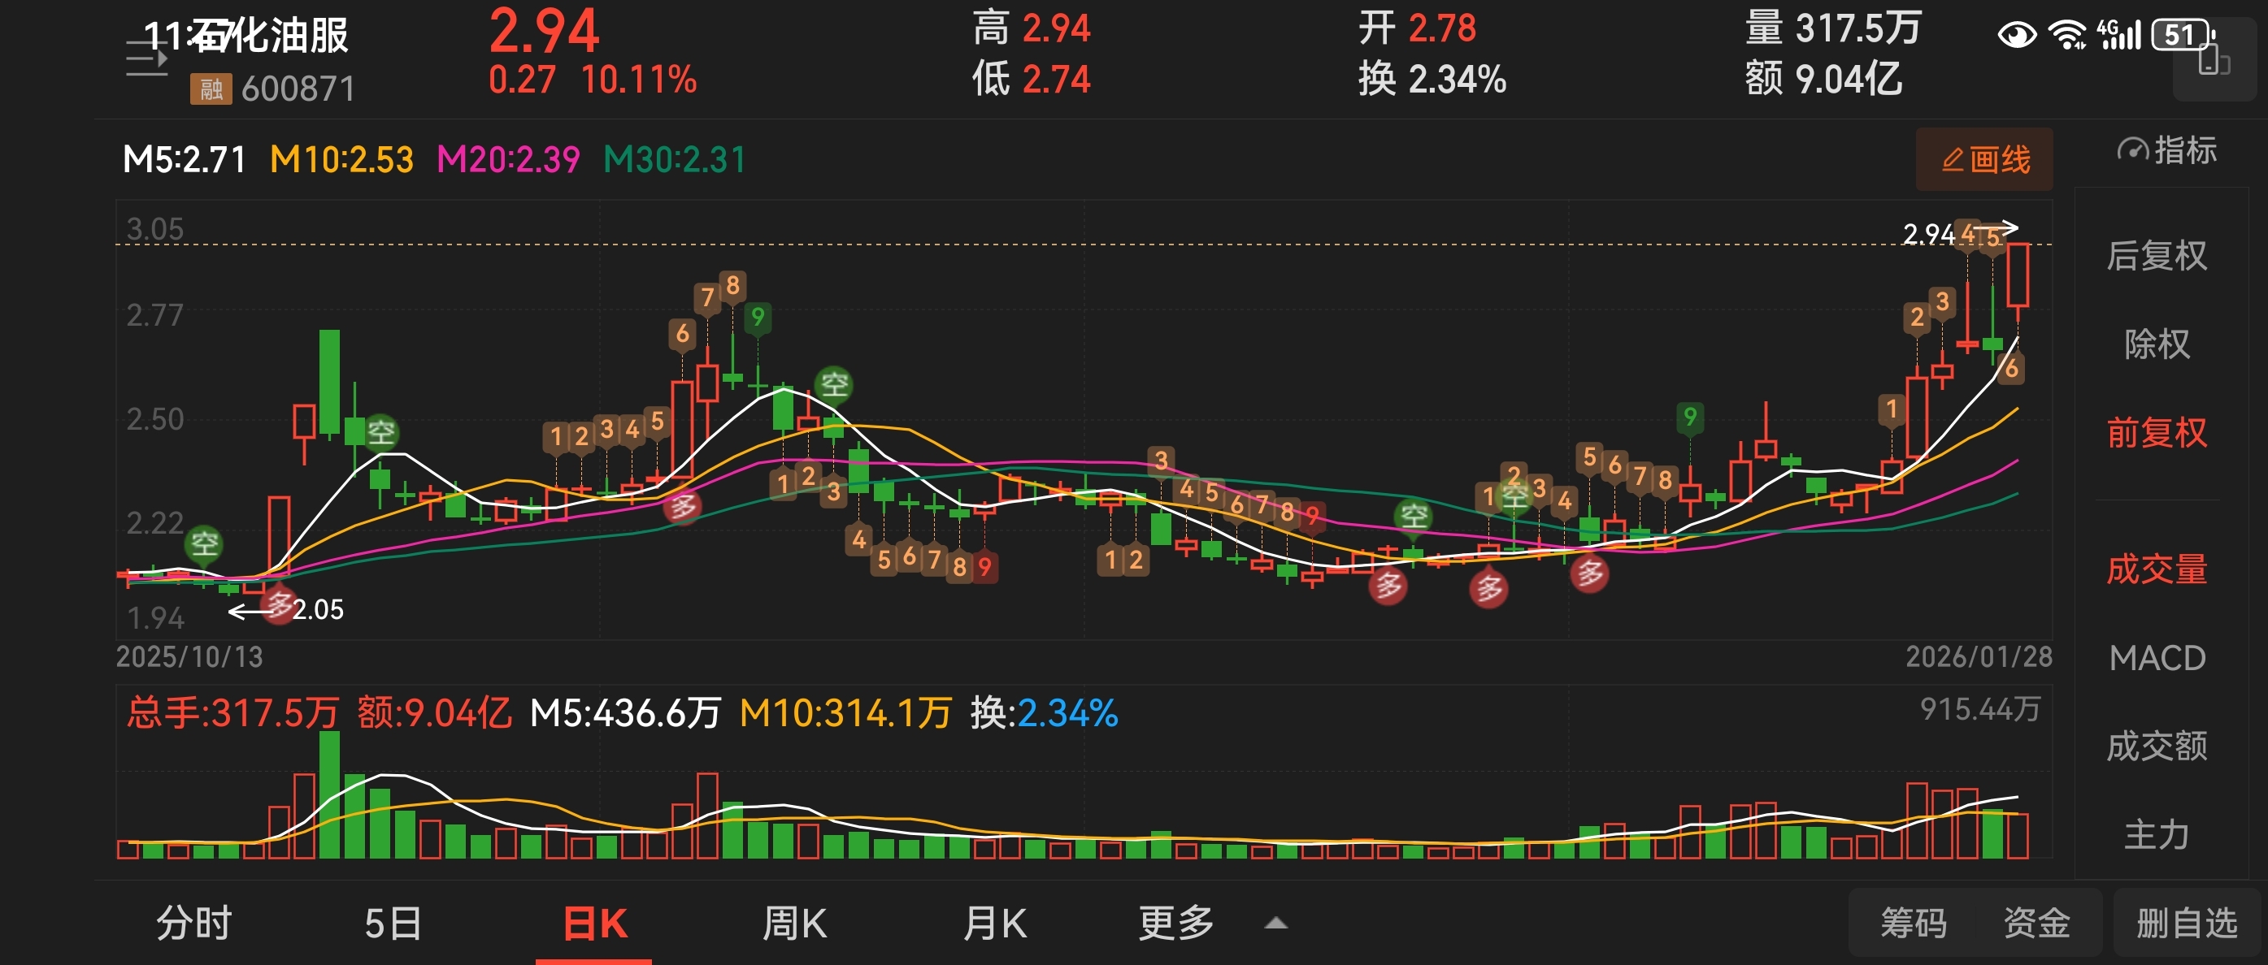2268x965 pixels.
Task: Select 前复权 adjustment mode
Action: [2156, 433]
